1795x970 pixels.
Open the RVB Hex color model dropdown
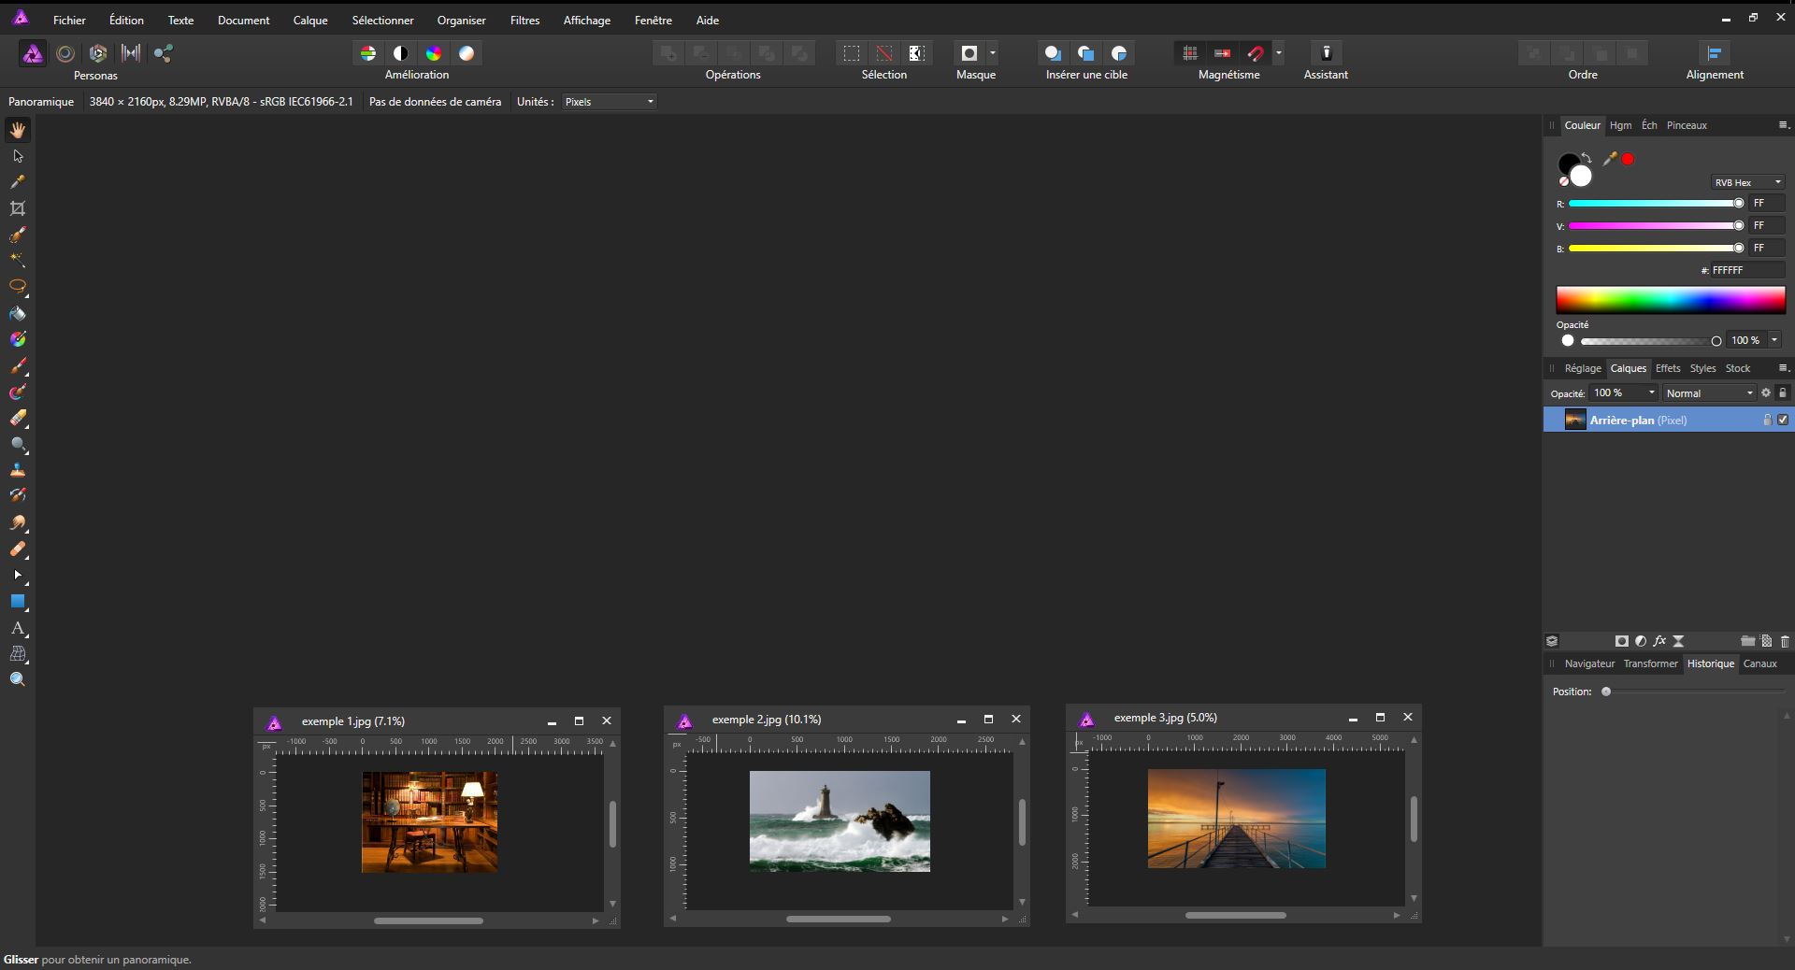(1747, 182)
